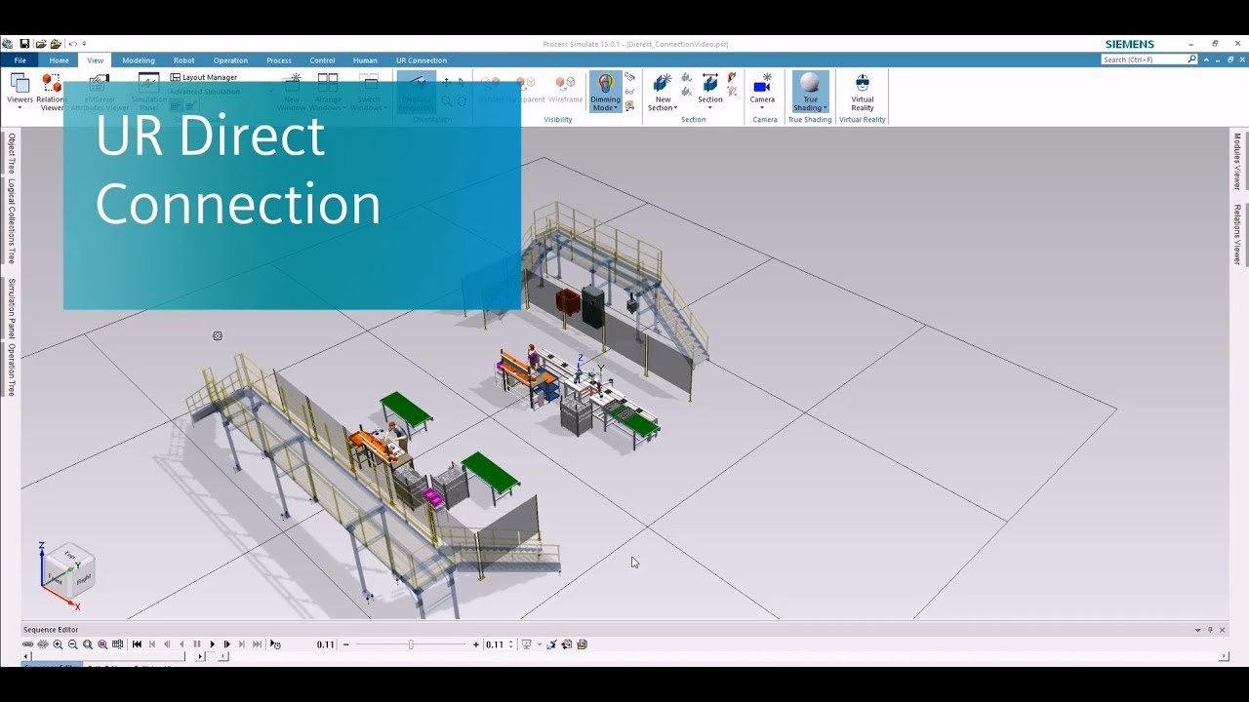This screenshot has width=1249, height=702.
Task: Open the Dimming Mode dropdown
Action: pos(605,92)
